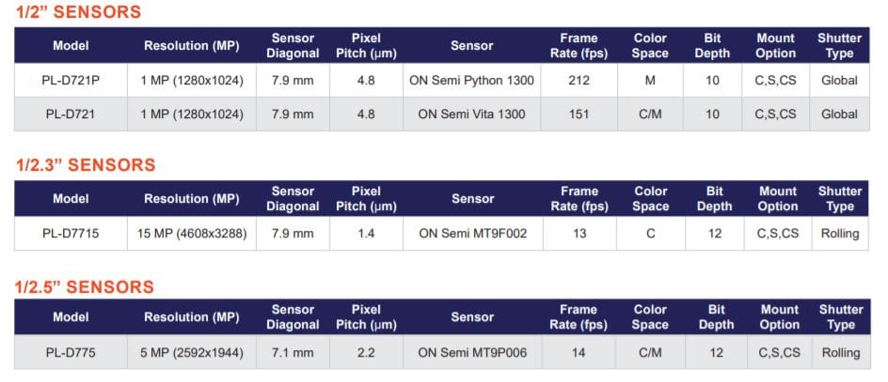Select the frame rate 13 for PL-D7715
Screen dimensions: 888x382
coord(579,234)
